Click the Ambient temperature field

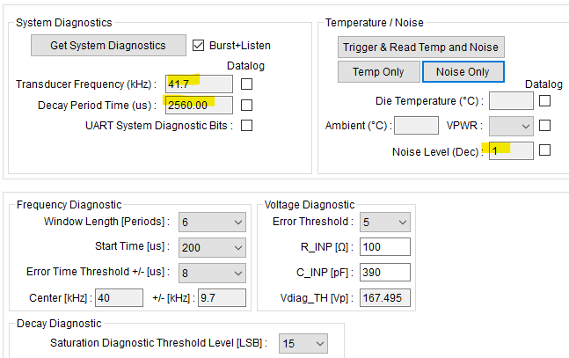pos(416,126)
